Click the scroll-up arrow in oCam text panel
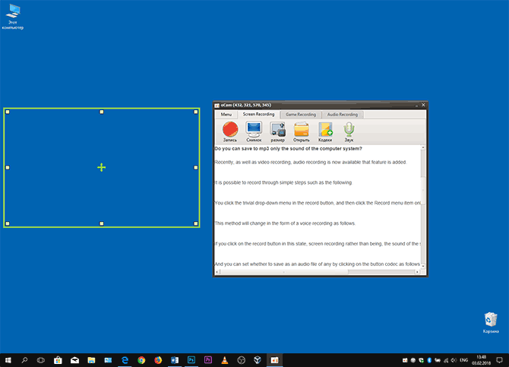Viewport: 509px width, 367px height. pos(422,147)
